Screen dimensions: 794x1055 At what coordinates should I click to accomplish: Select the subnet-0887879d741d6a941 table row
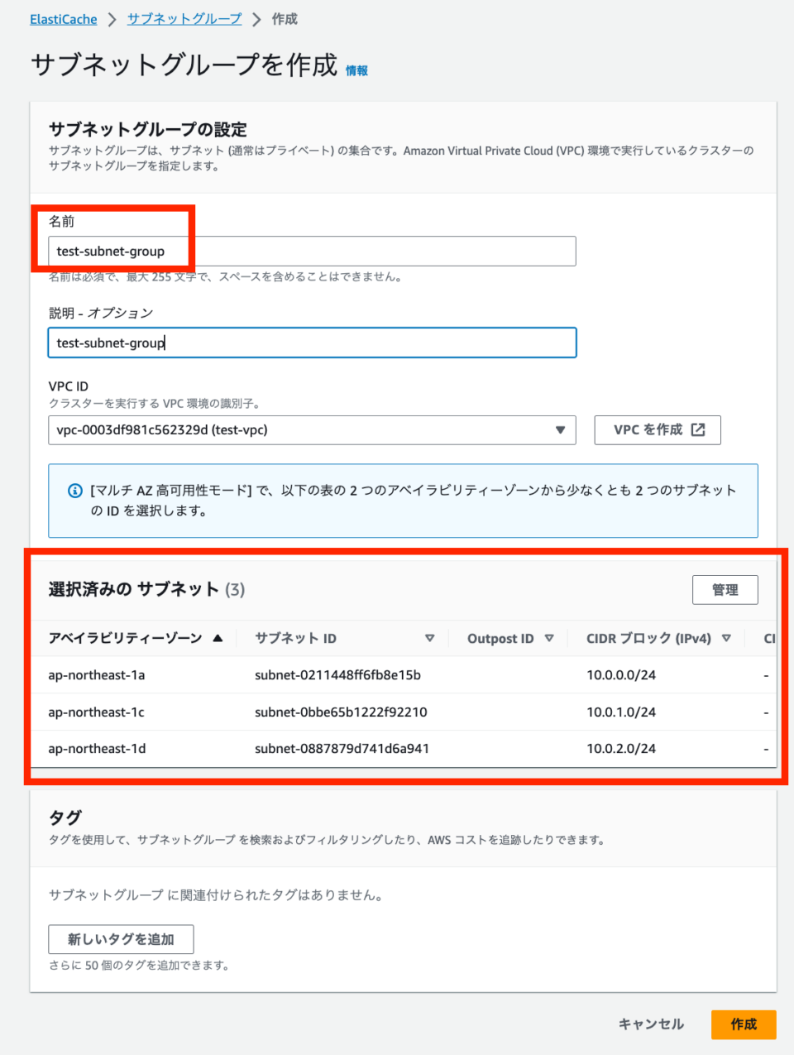click(x=337, y=748)
